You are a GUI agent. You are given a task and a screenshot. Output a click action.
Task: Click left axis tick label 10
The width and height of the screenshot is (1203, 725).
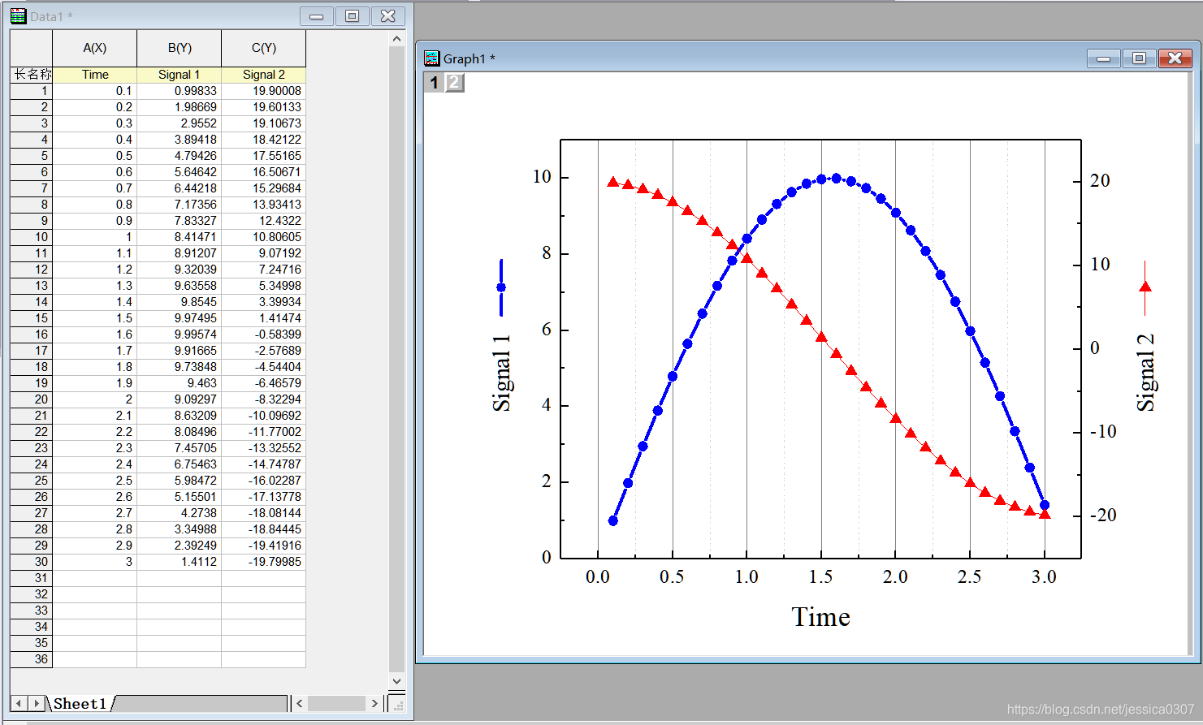(x=542, y=177)
